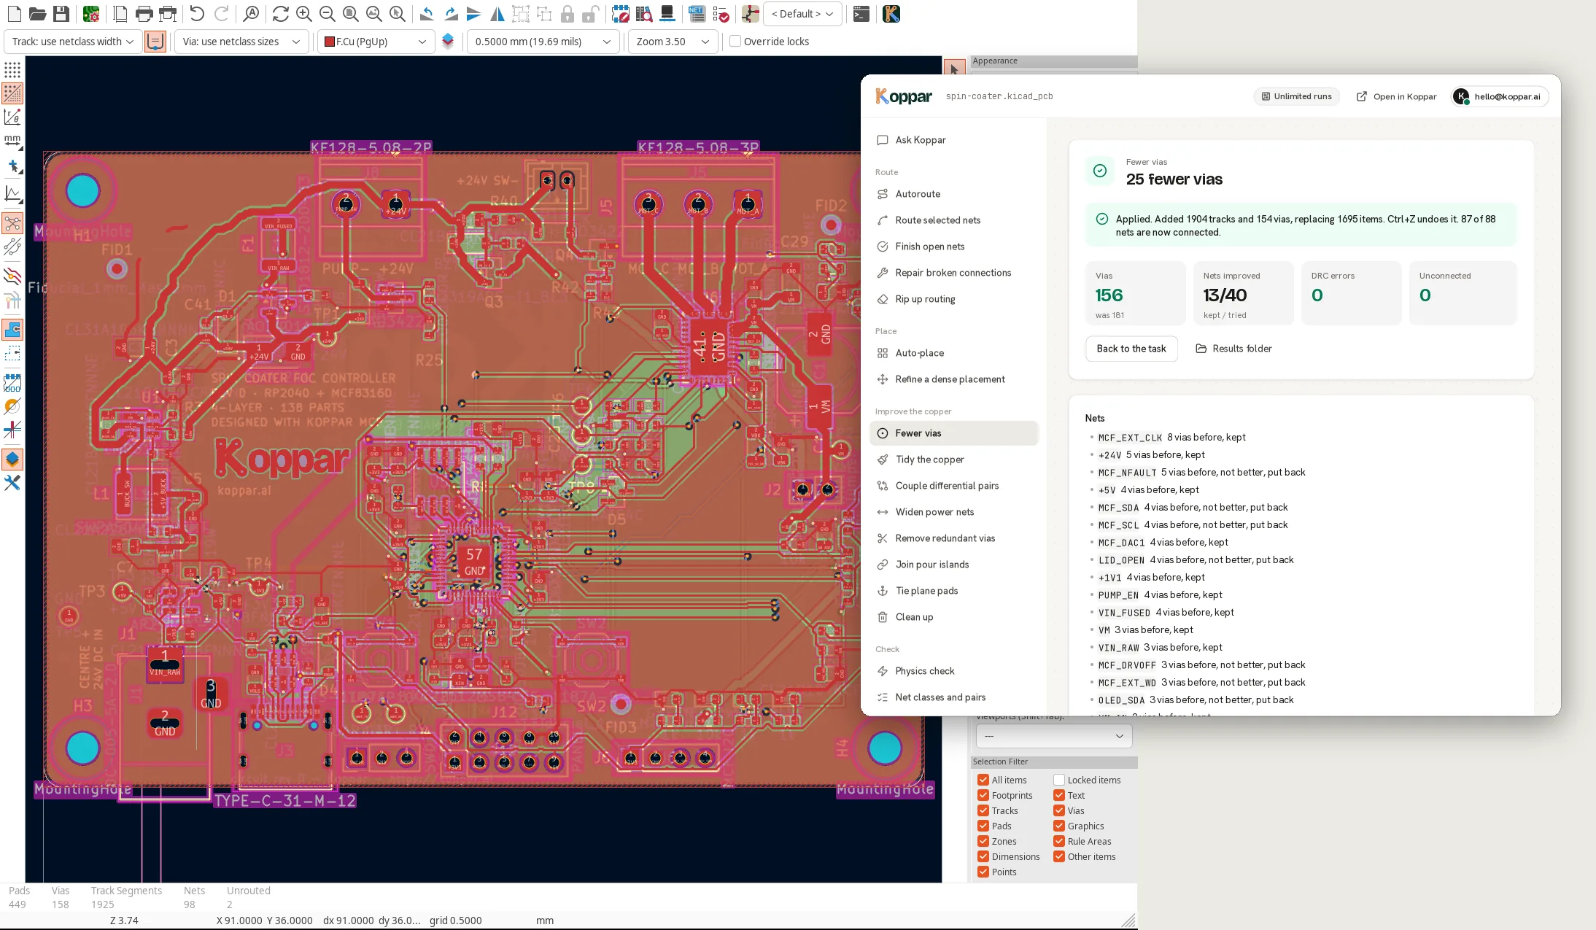Open the Via size dropdown

coord(240,42)
